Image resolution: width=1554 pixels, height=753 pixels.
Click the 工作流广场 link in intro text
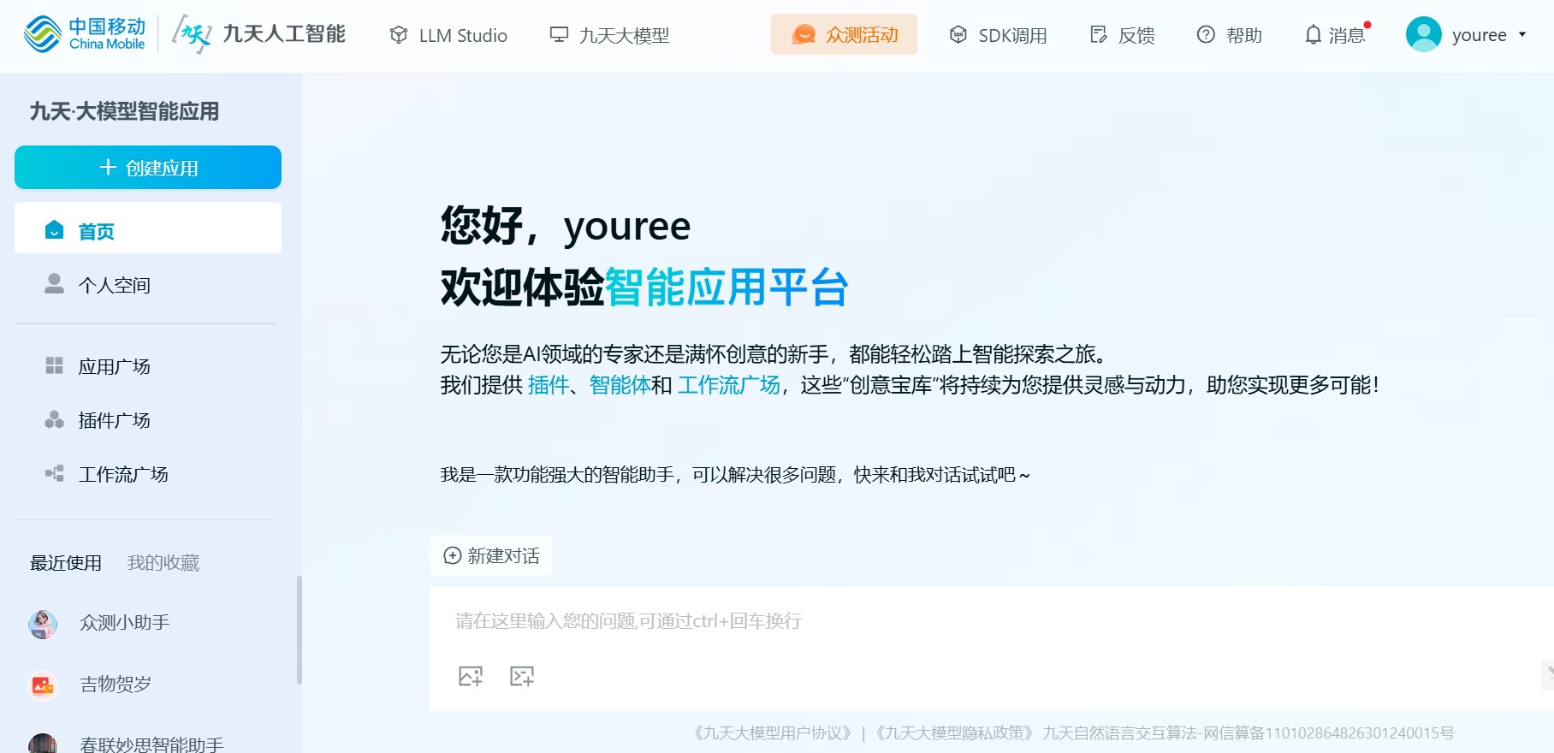coord(729,385)
